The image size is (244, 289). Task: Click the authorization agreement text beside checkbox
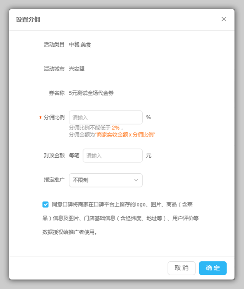[121, 218]
